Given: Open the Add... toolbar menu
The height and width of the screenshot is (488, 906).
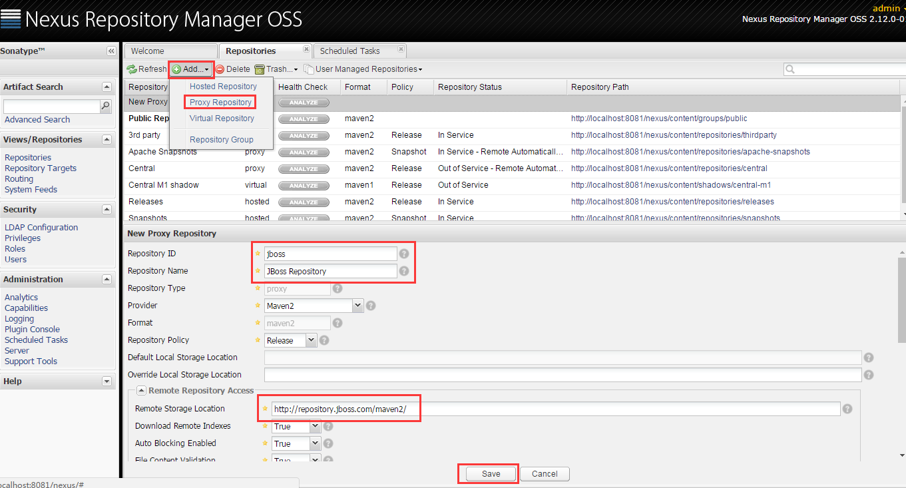Looking at the screenshot, I should [190, 69].
